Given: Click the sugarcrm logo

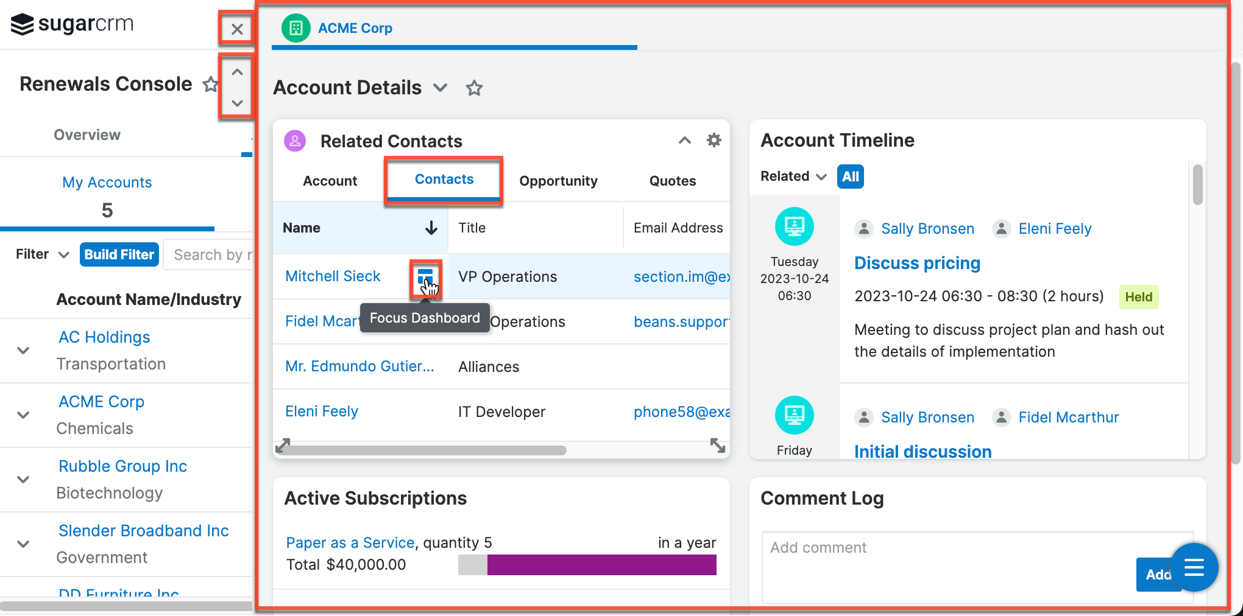Looking at the screenshot, I should (72, 24).
